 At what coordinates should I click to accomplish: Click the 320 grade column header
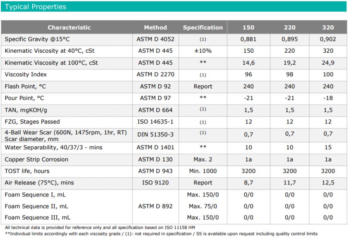click(x=328, y=27)
